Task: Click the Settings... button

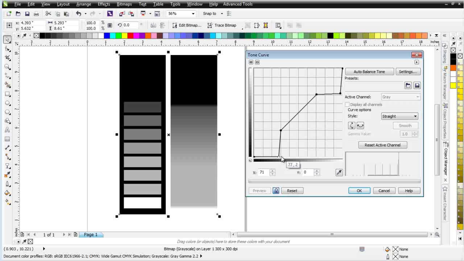Action: 408,72
